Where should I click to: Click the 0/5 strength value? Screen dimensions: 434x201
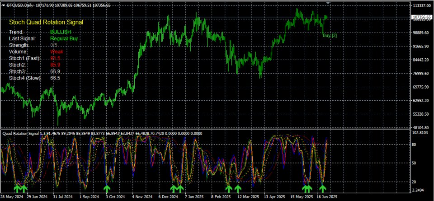54,45
